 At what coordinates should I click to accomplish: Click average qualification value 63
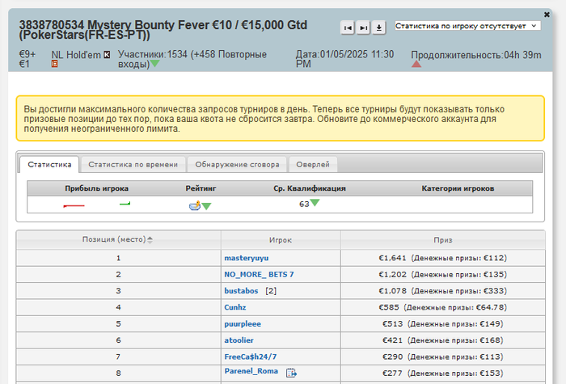[x=304, y=205]
